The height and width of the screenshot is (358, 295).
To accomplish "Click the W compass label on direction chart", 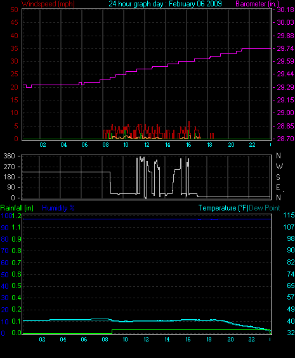I will [x=279, y=167].
